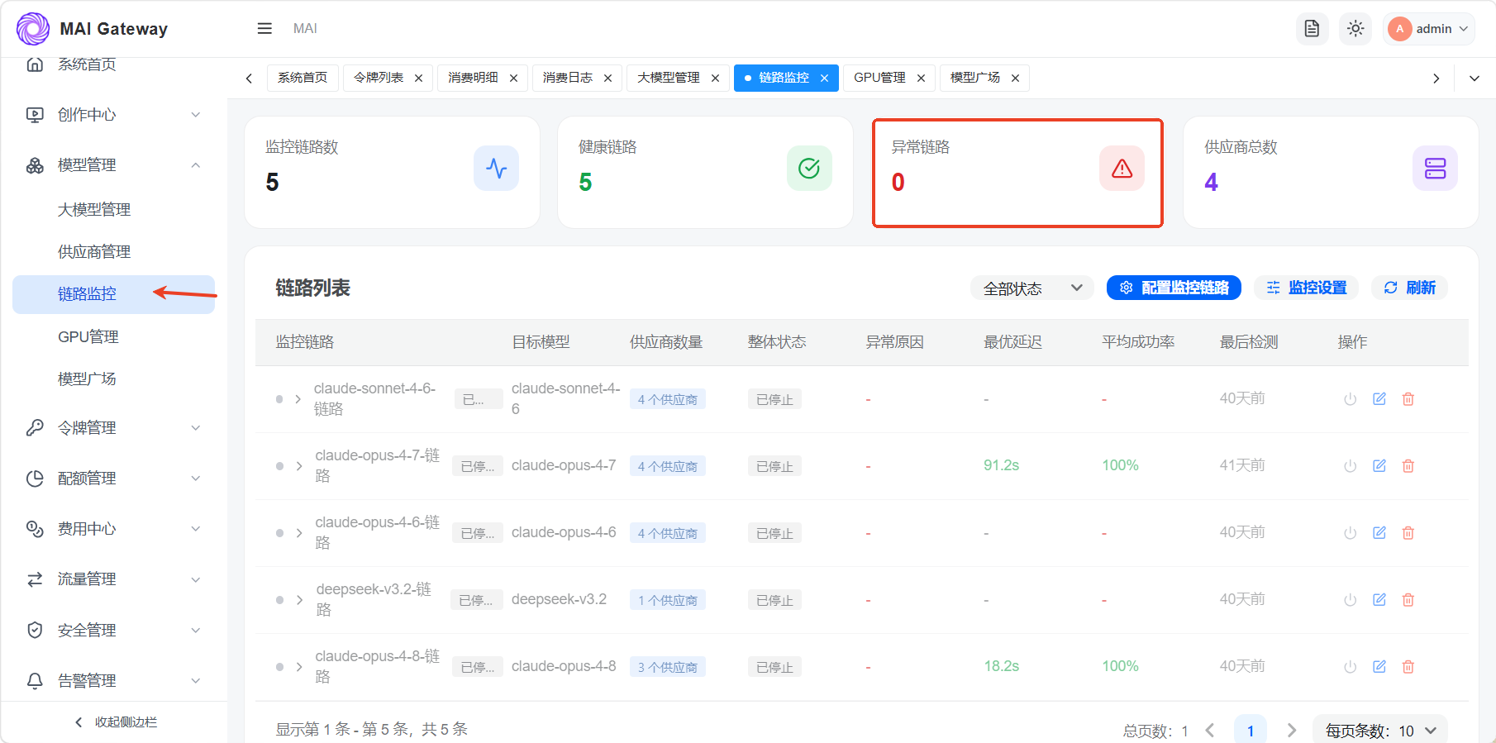Expand the claude-opus-4-7 row chevron
Screen dimensions: 1496x743
pyautogui.click(x=299, y=466)
